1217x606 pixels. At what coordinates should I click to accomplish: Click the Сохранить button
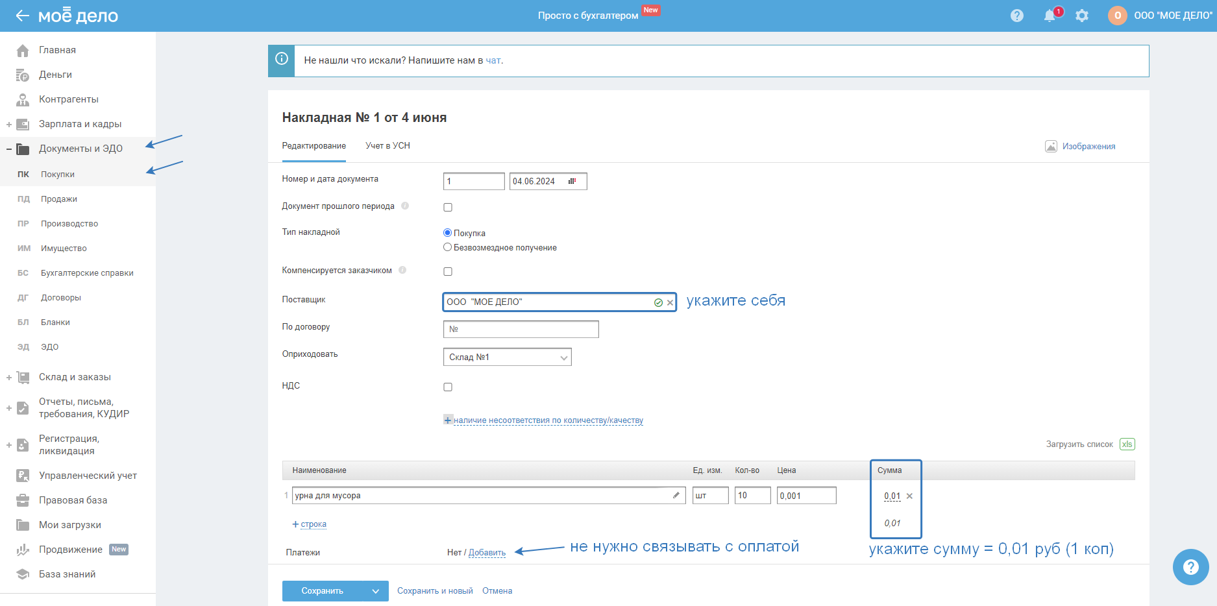pos(323,591)
